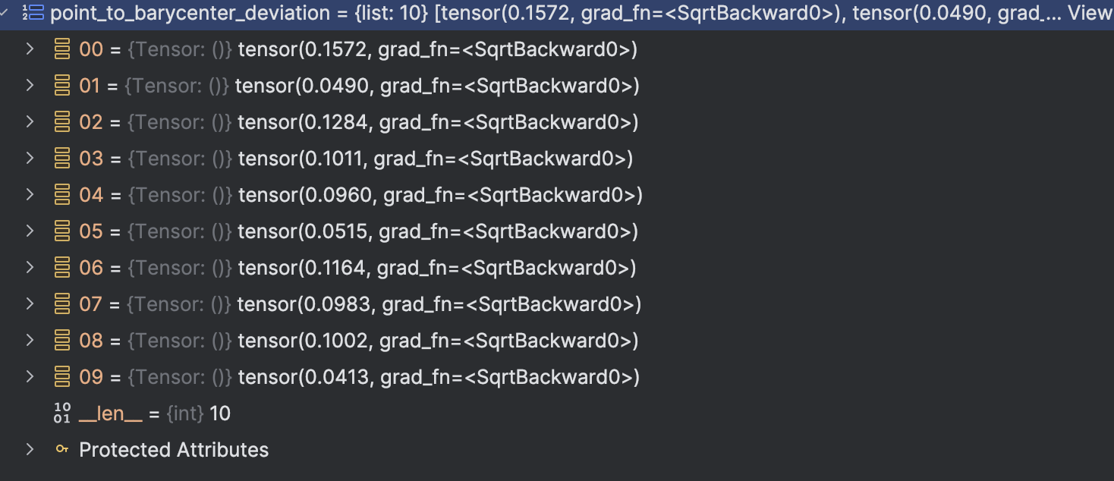Expand tensor item 00
This screenshot has height=481, width=1114.
[x=30, y=49]
